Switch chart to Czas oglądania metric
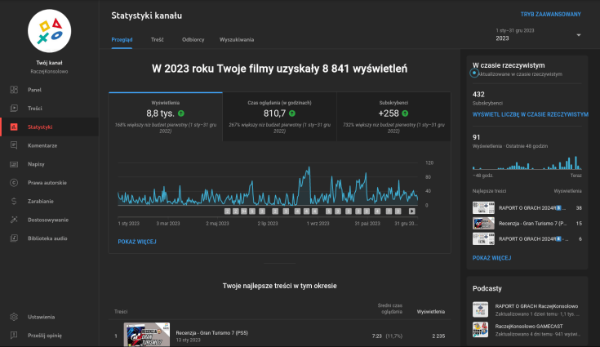 [279, 115]
